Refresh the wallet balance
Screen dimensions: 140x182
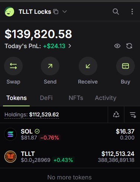click(x=129, y=46)
